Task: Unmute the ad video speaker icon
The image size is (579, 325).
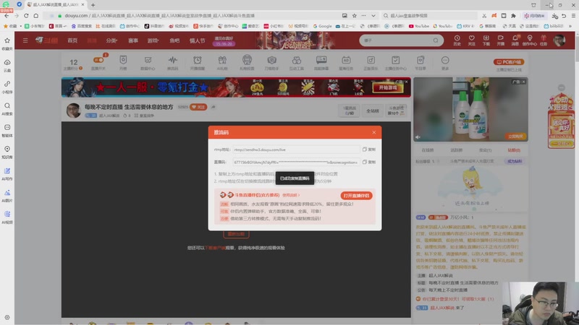Action: tap(418, 136)
